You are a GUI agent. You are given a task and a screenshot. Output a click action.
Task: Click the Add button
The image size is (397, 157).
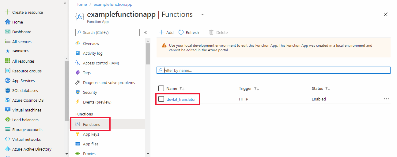pos(166,32)
